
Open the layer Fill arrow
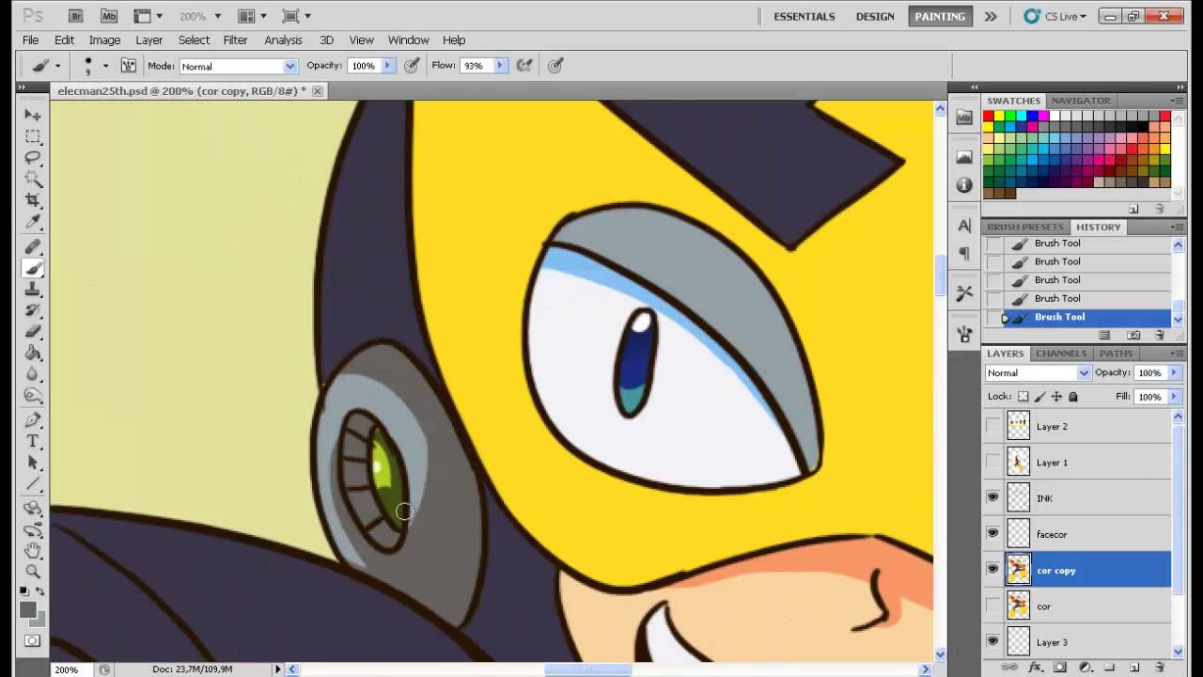1173,397
